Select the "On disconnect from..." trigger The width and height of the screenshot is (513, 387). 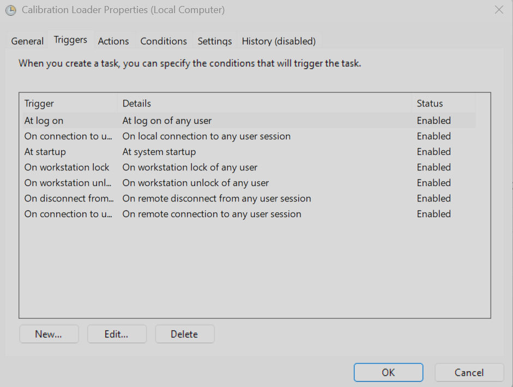pyautogui.click(x=69, y=198)
